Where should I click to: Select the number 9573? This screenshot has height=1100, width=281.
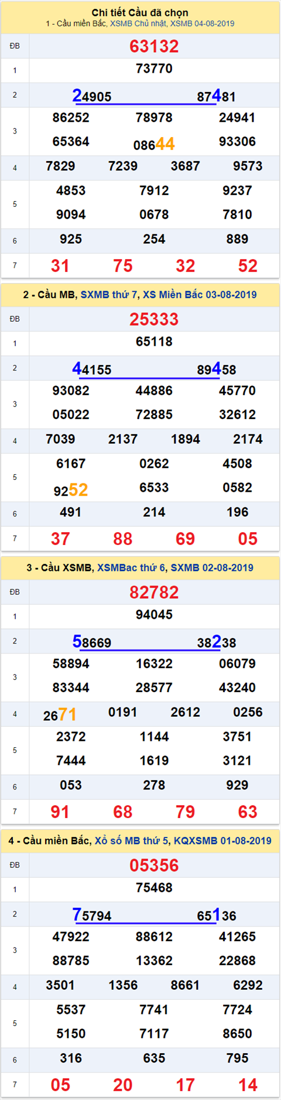[x=248, y=166]
